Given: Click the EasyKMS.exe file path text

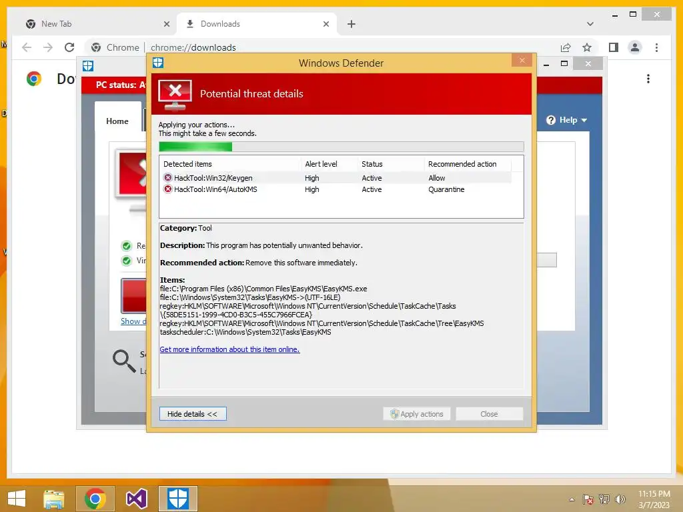Looking at the screenshot, I should pyautogui.click(x=263, y=289).
